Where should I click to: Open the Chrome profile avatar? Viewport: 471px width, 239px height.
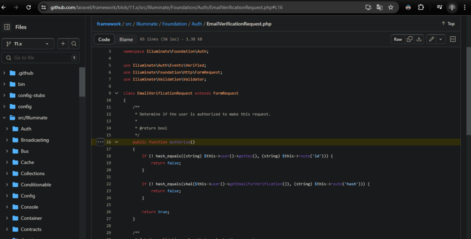[452, 7]
